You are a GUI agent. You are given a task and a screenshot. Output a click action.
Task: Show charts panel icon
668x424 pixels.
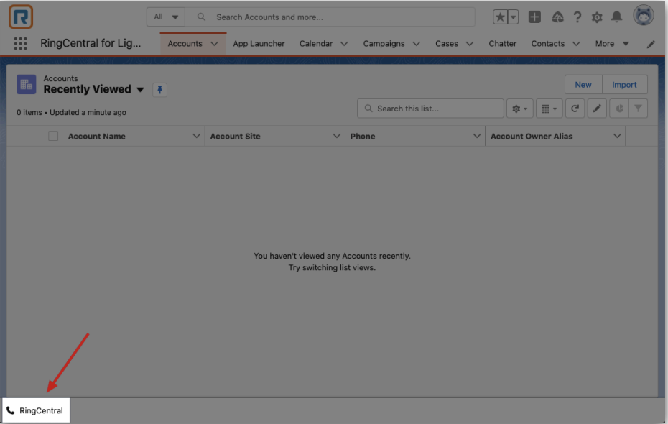pos(619,109)
